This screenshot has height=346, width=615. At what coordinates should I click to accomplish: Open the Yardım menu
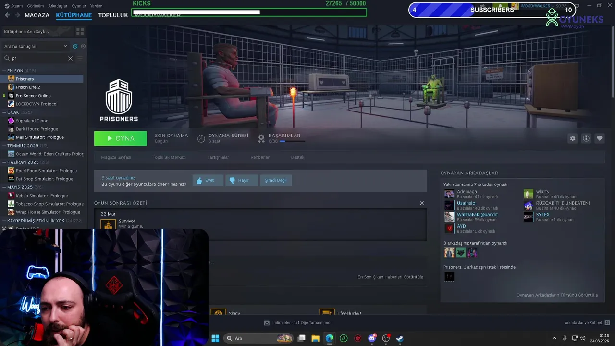click(x=96, y=6)
